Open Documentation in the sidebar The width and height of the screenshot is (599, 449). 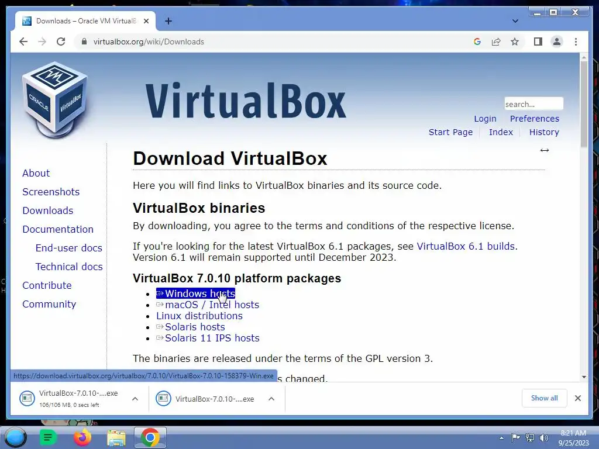click(x=58, y=229)
